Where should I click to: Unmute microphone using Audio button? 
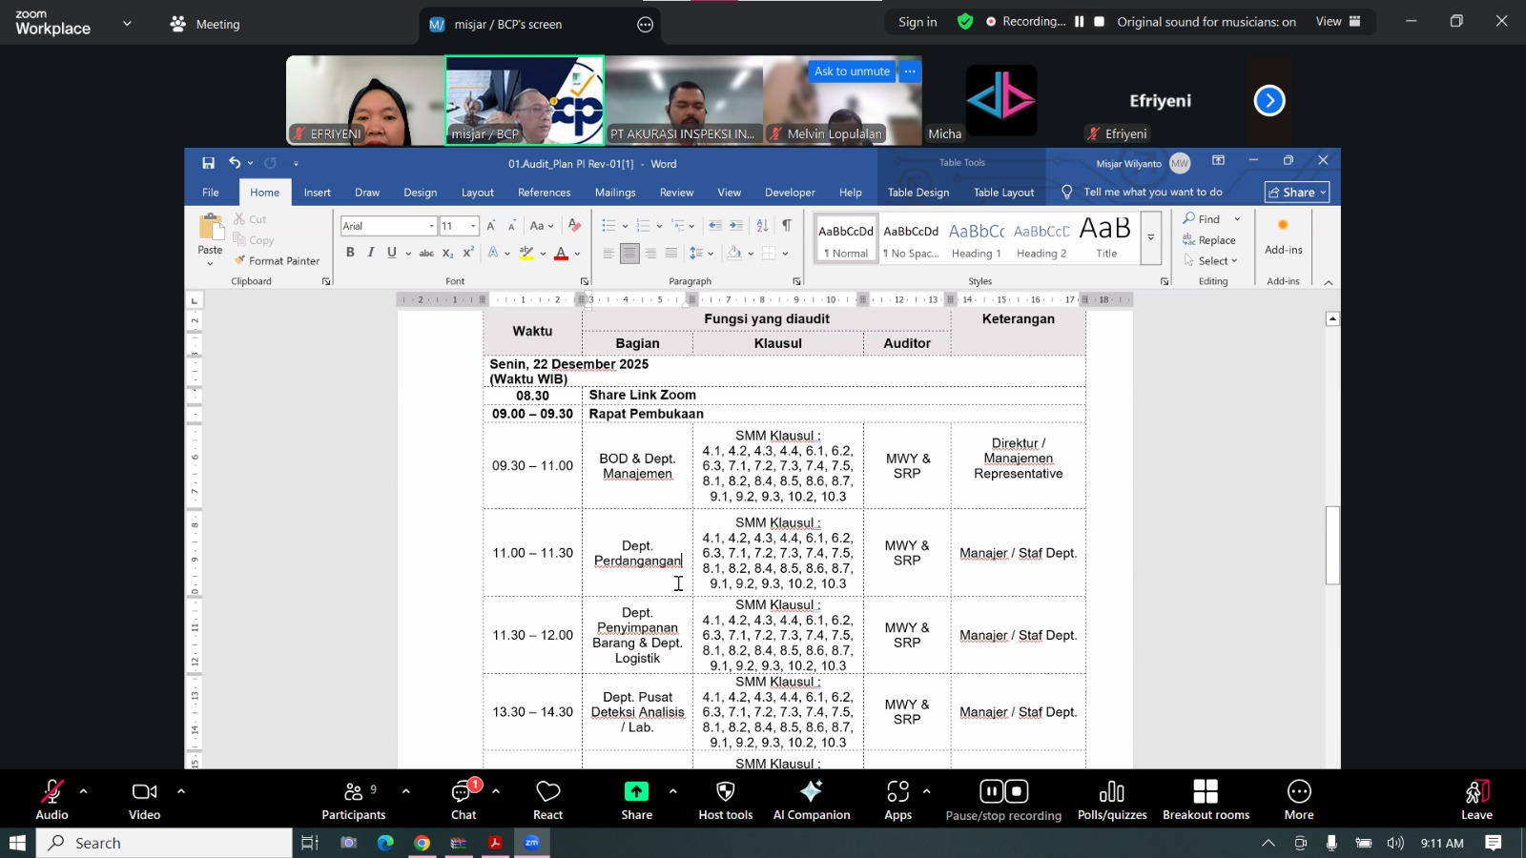click(x=52, y=799)
